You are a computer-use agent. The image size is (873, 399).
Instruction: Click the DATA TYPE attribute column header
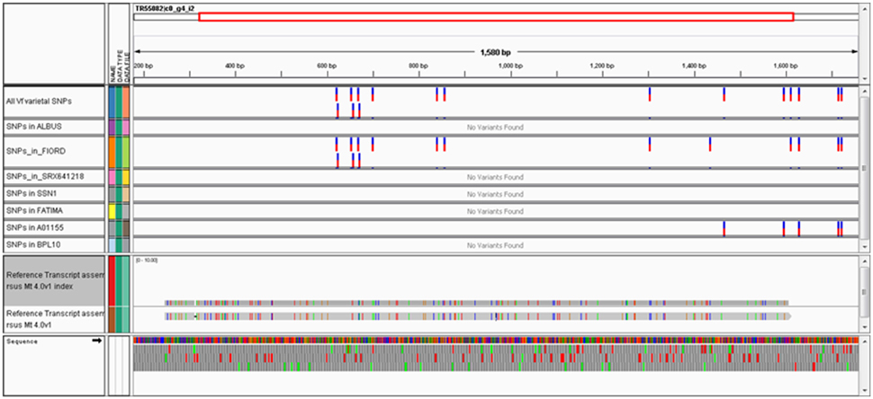click(x=119, y=66)
